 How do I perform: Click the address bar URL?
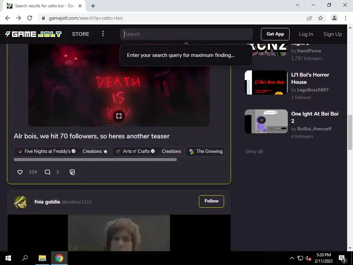[86, 18]
